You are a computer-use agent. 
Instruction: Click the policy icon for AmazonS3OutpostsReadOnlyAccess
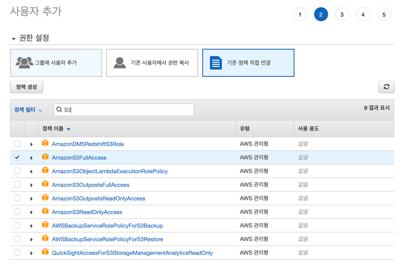pos(45,198)
